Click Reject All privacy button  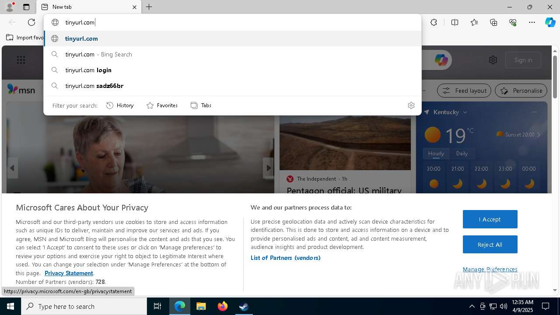490,245
